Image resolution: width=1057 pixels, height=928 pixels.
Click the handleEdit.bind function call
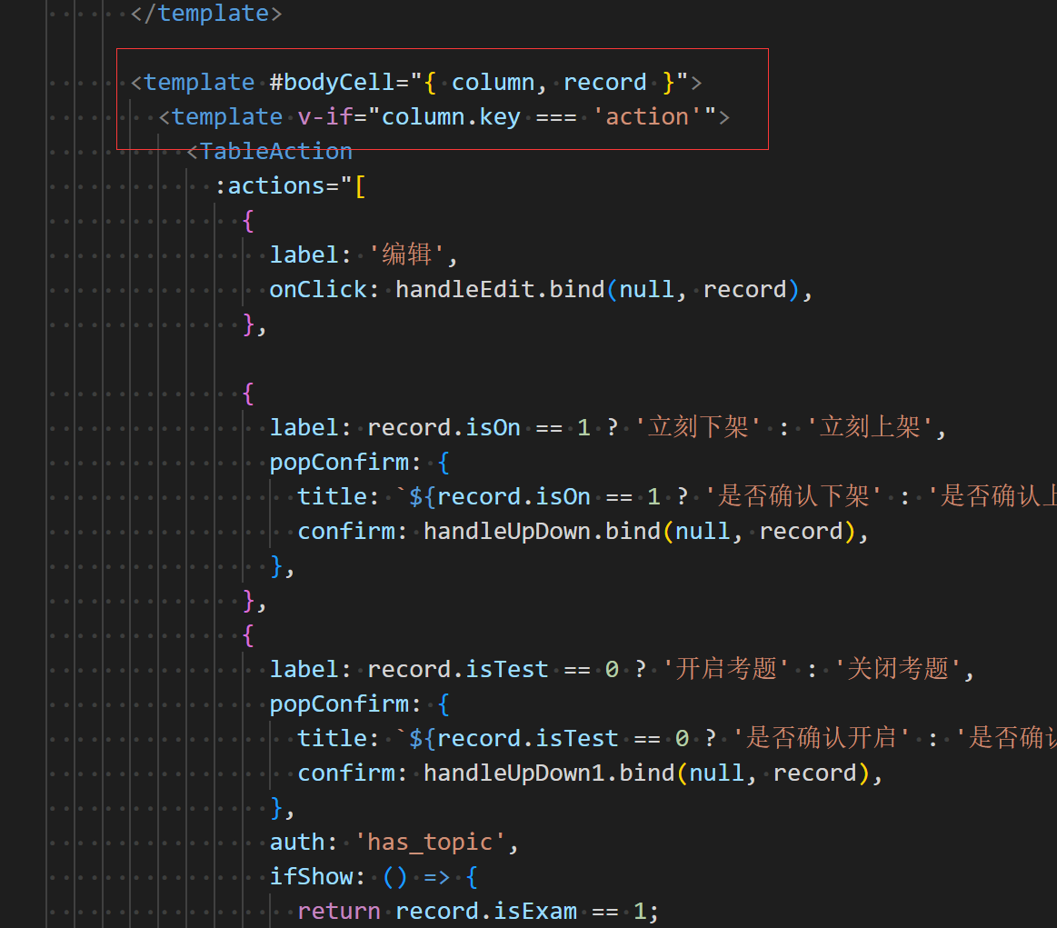click(500, 288)
